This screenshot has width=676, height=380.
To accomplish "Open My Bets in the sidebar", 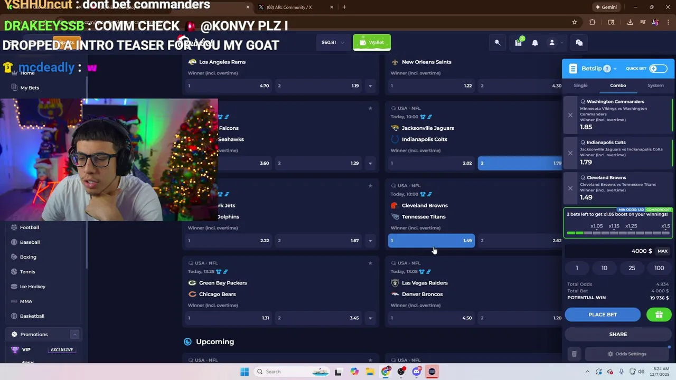I will tap(30, 88).
